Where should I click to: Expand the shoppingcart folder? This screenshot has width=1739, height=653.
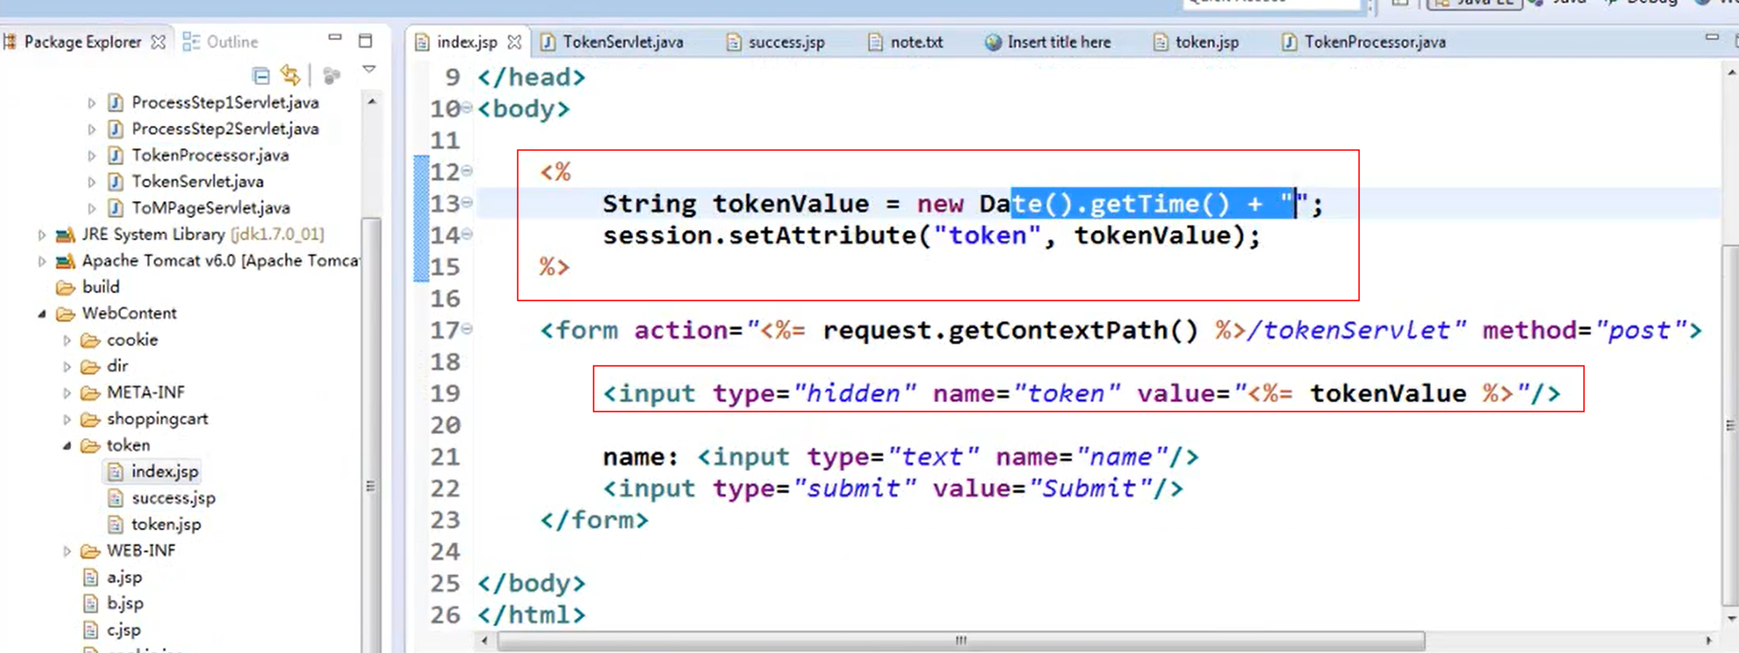pyautogui.click(x=67, y=420)
